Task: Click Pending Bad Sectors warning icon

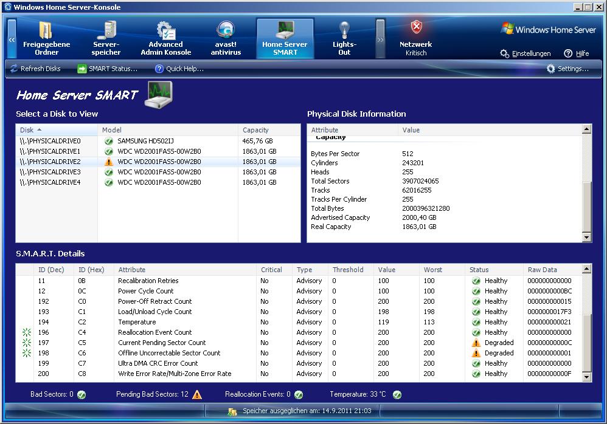Action: pos(197,394)
